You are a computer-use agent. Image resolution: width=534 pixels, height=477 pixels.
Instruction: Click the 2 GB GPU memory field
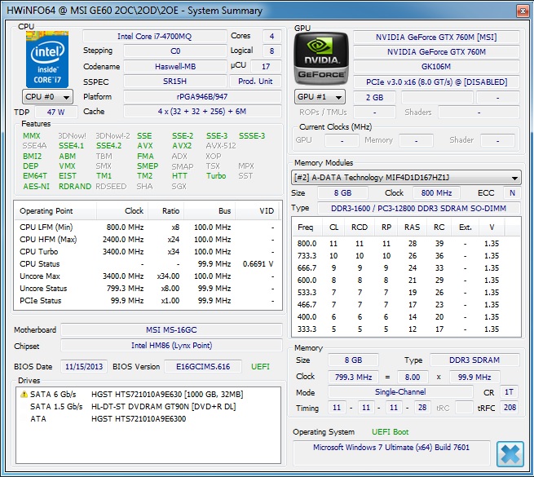coord(375,98)
